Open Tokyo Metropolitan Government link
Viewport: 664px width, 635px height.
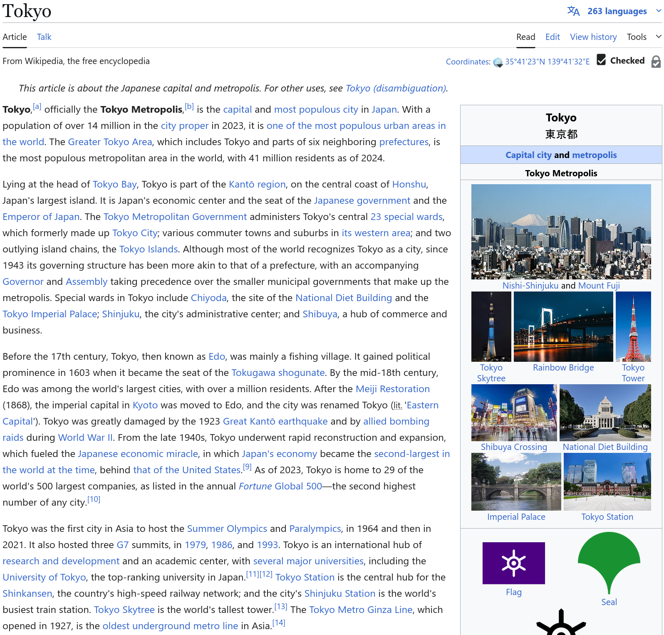(x=175, y=217)
